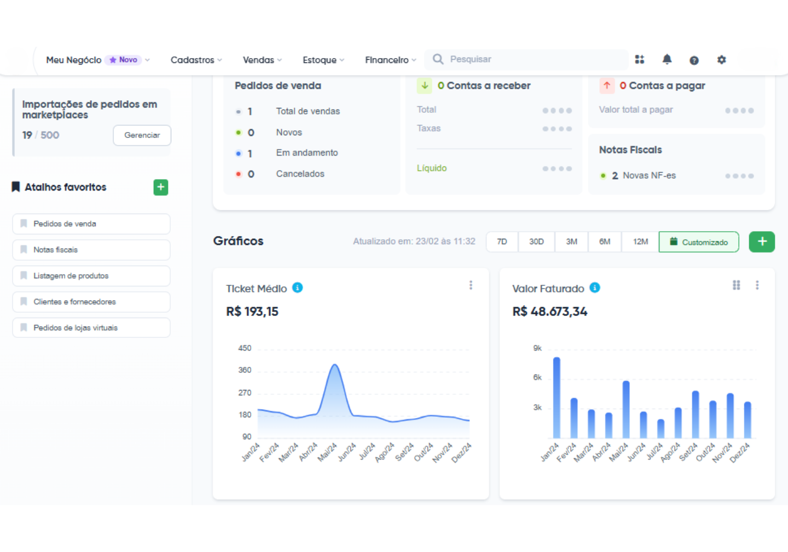This screenshot has width=788, height=552.
Task: Select the 12M period filter
Action: (x=640, y=242)
